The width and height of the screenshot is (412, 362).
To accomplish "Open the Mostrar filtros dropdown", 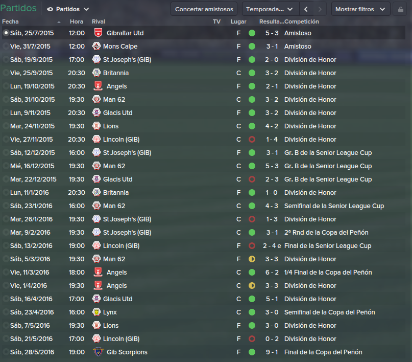I will [360, 9].
